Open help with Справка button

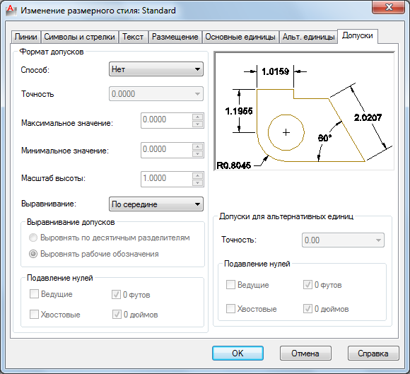click(x=373, y=353)
